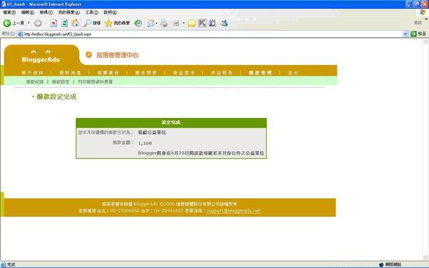Click the Mail envelope toolbar icon
Screen dimensions: 429x268
(150, 24)
